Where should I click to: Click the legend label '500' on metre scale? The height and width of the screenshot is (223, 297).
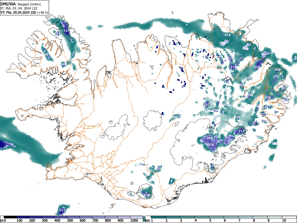pos(70,221)
